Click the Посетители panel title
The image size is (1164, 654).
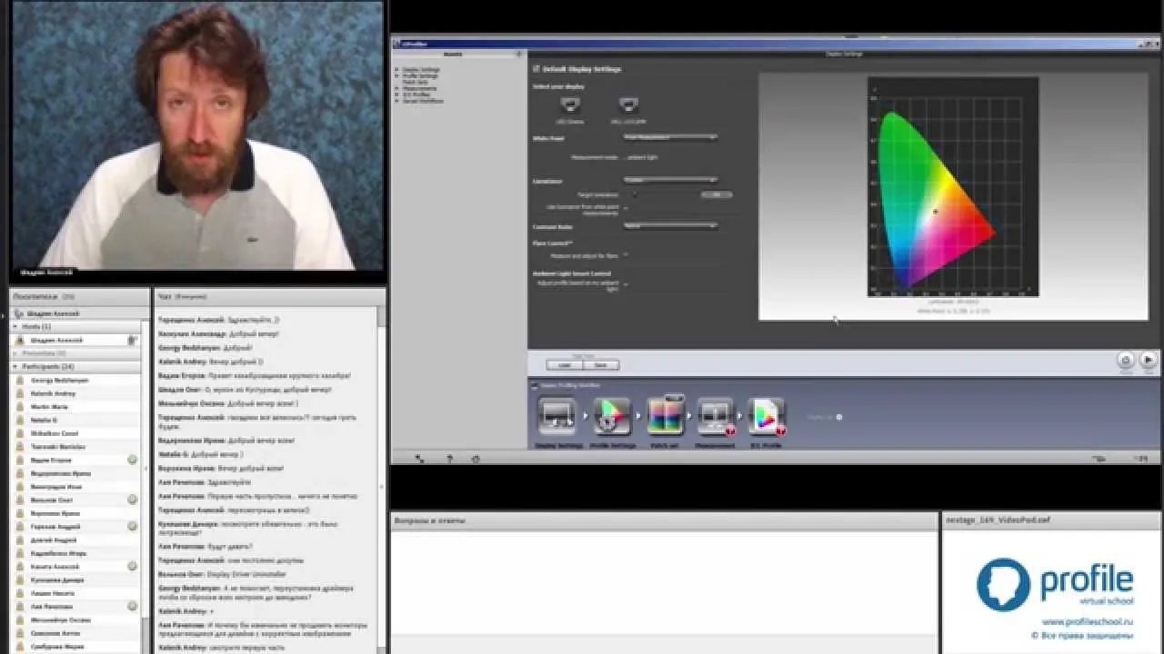44,297
